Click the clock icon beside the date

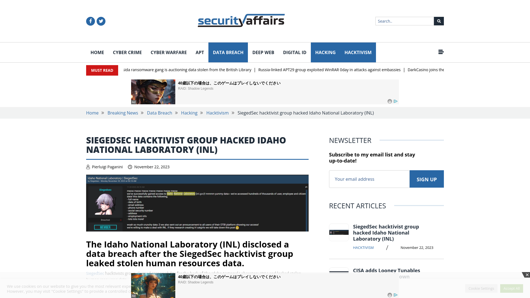(130, 167)
